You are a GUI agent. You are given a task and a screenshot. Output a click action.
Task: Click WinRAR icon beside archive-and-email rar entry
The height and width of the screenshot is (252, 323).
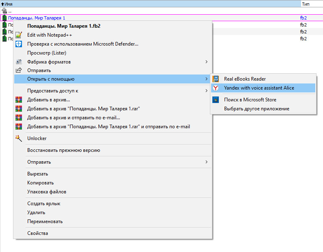click(x=19, y=127)
